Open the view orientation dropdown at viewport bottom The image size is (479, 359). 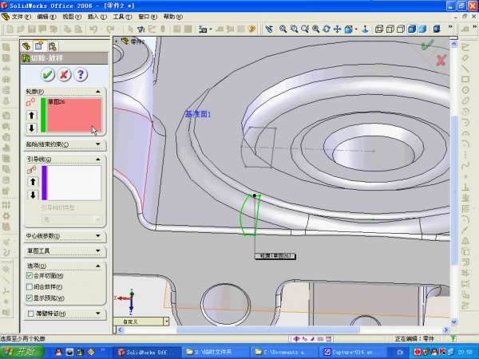pos(167,322)
